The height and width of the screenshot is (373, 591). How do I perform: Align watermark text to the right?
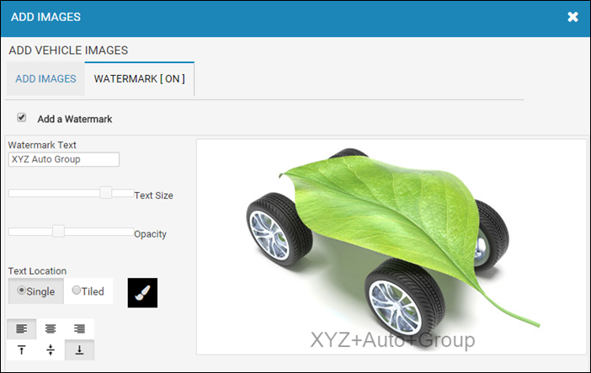79,329
